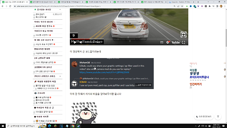Open Chrome from the taskbar
This screenshot has width=227, height=128.
click(x=73, y=125)
